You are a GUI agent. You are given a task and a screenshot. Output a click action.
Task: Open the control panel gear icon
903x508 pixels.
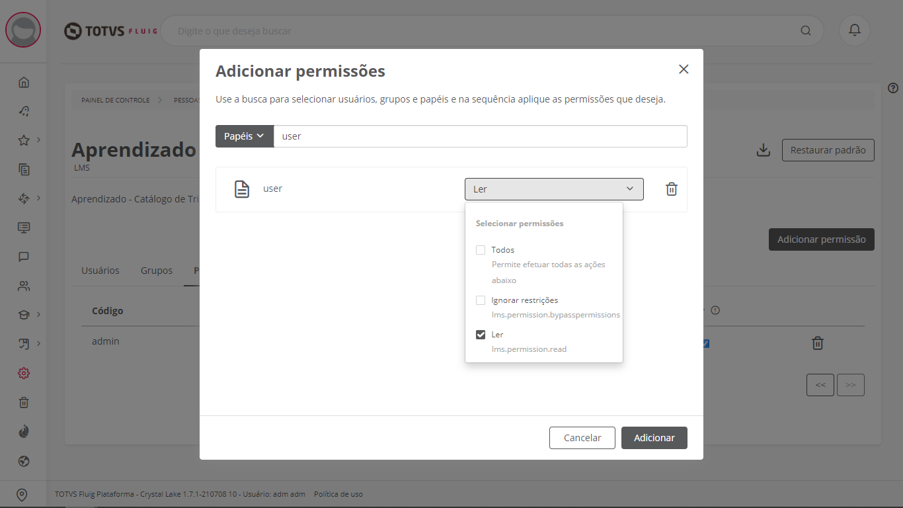(24, 373)
